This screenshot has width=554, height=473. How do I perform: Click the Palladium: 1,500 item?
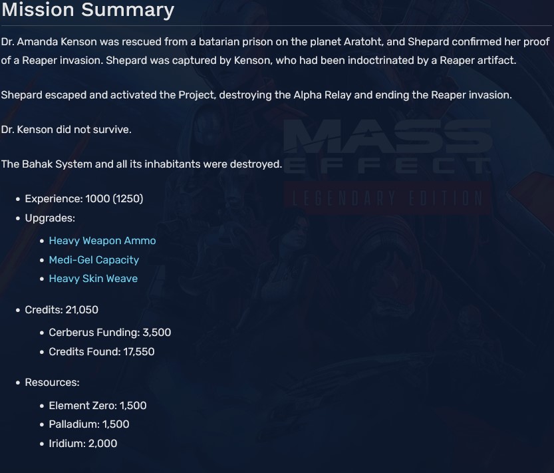tap(89, 424)
